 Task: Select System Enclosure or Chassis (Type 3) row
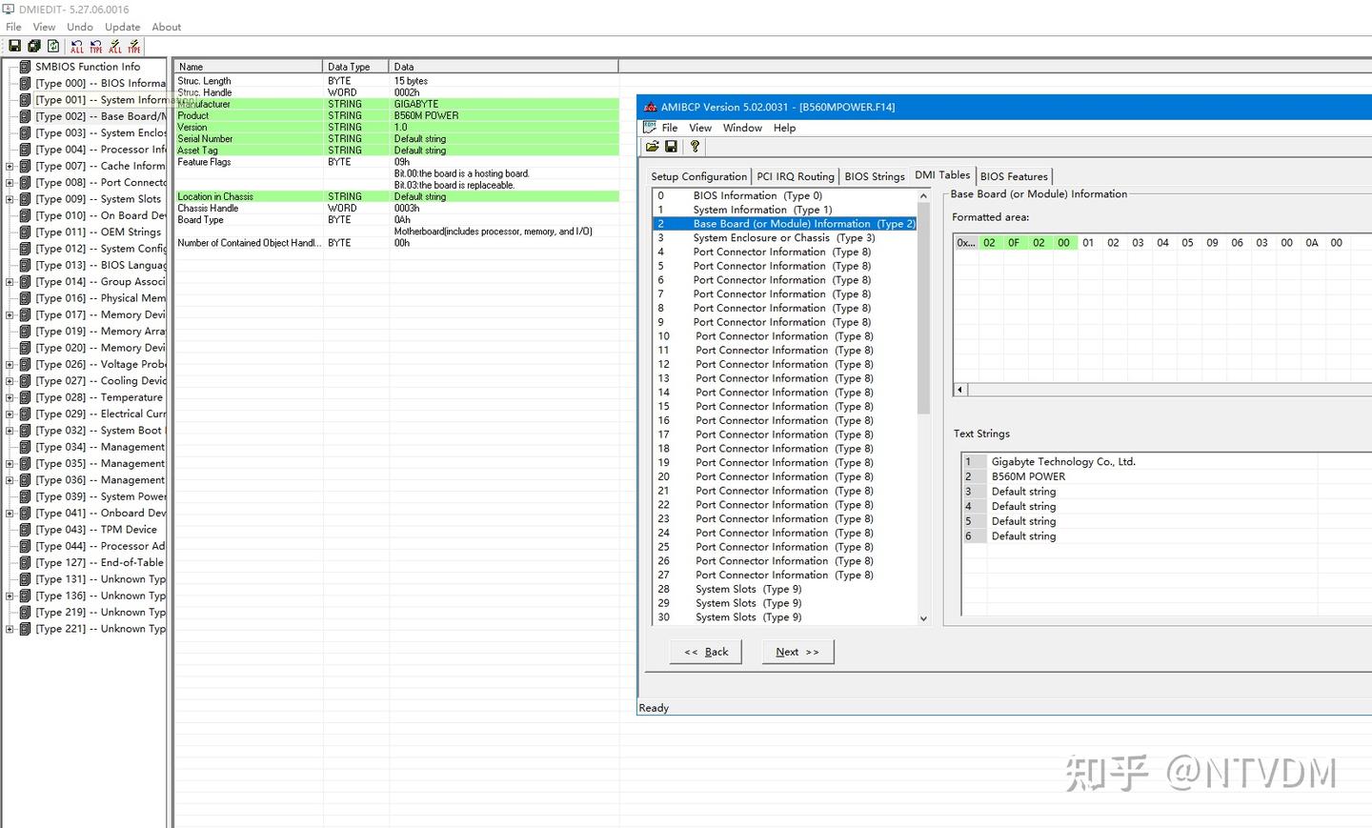(x=784, y=238)
